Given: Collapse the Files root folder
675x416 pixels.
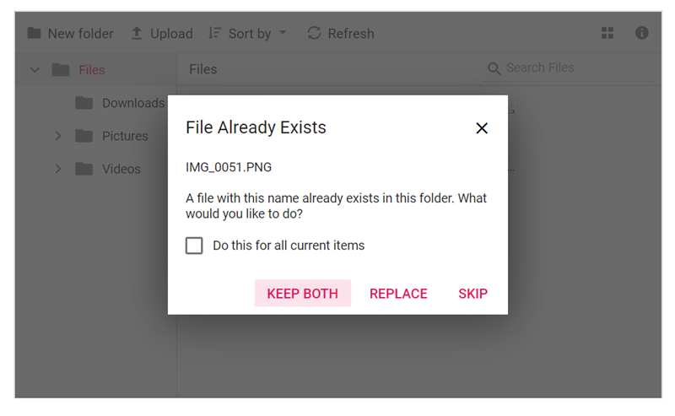Looking at the screenshot, I should click(x=35, y=70).
